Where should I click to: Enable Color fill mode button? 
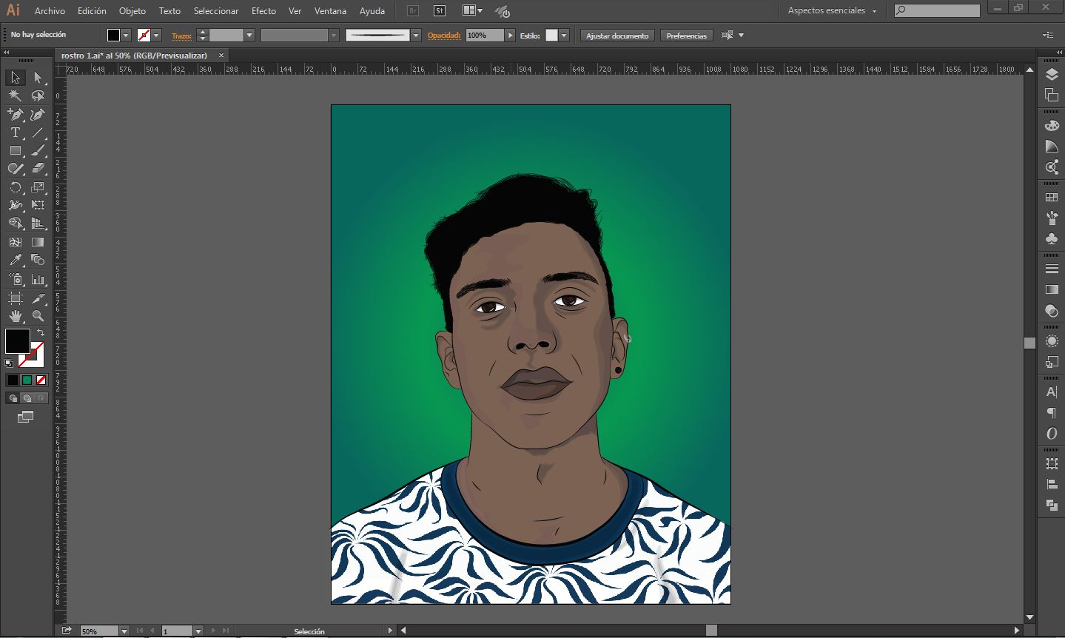tap(13, 380)
